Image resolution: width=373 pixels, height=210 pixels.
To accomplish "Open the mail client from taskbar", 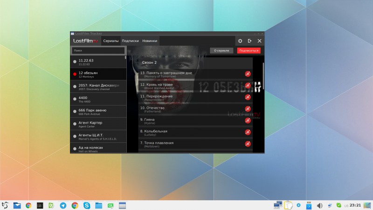I will [17, 205].
